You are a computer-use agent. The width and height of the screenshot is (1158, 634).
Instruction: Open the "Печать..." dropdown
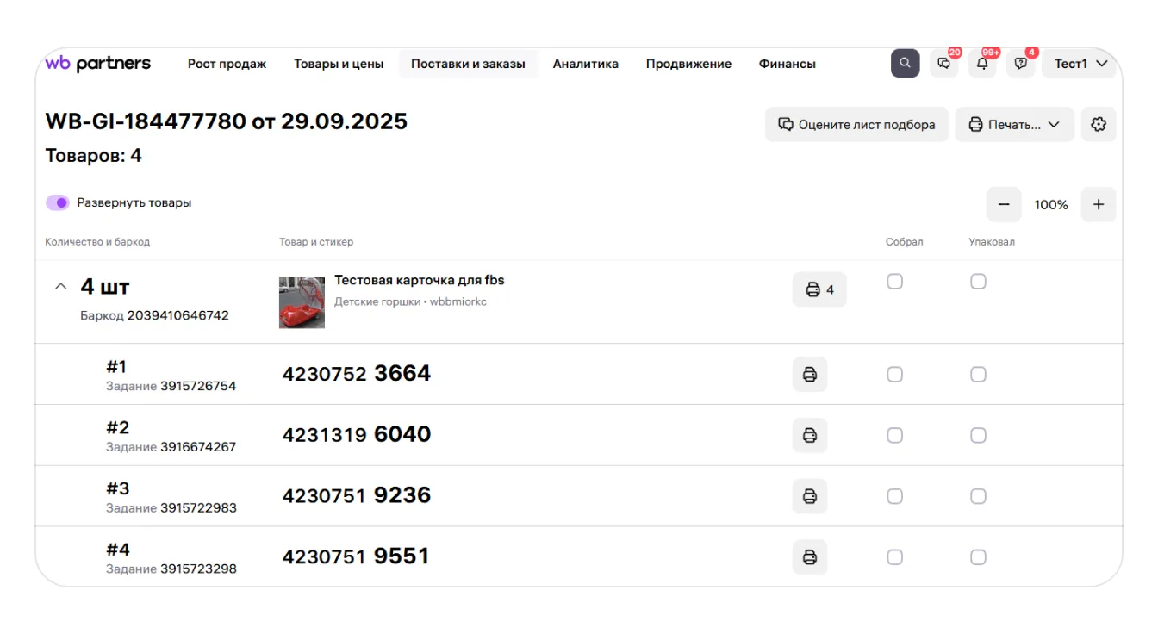[x=1014, y=125]
